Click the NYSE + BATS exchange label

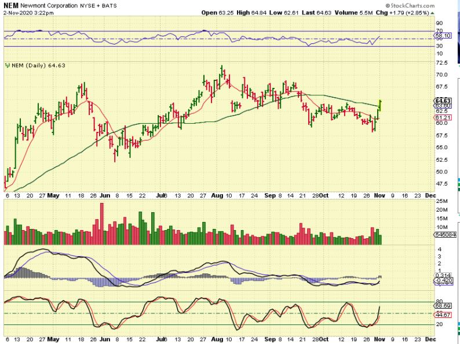click(x=98, y=6)
